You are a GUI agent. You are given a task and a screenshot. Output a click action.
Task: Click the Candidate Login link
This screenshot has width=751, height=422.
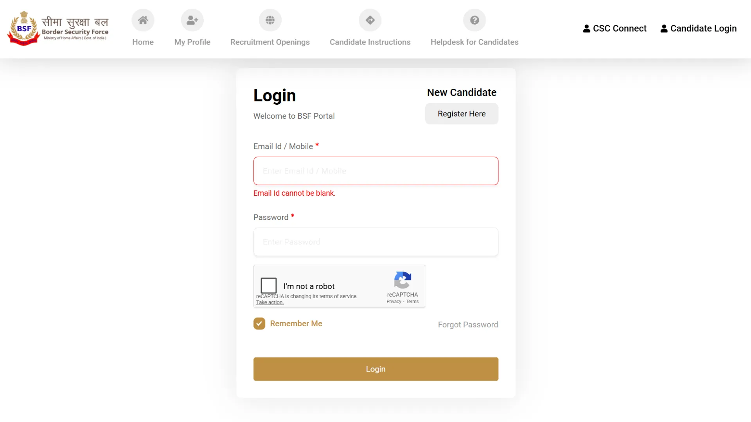point(699,29)
